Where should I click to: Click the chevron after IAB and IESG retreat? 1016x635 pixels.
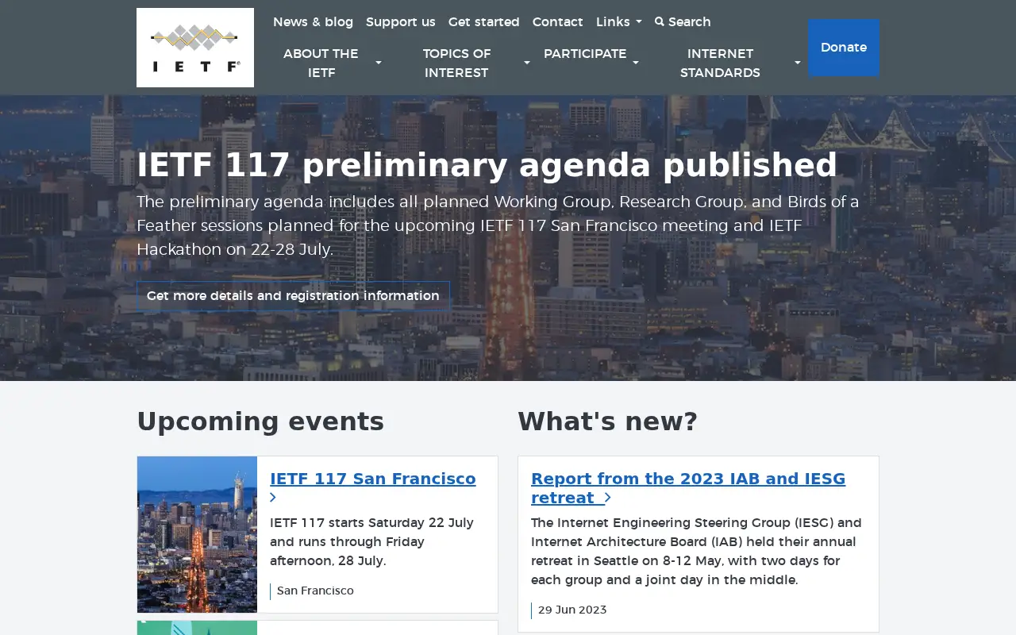[607, 498]
